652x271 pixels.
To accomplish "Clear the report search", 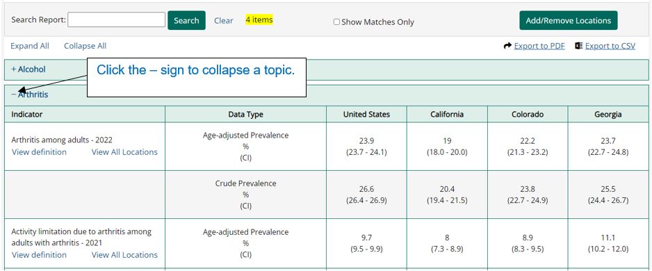I will pyautogui.click(x=223, y=20).
